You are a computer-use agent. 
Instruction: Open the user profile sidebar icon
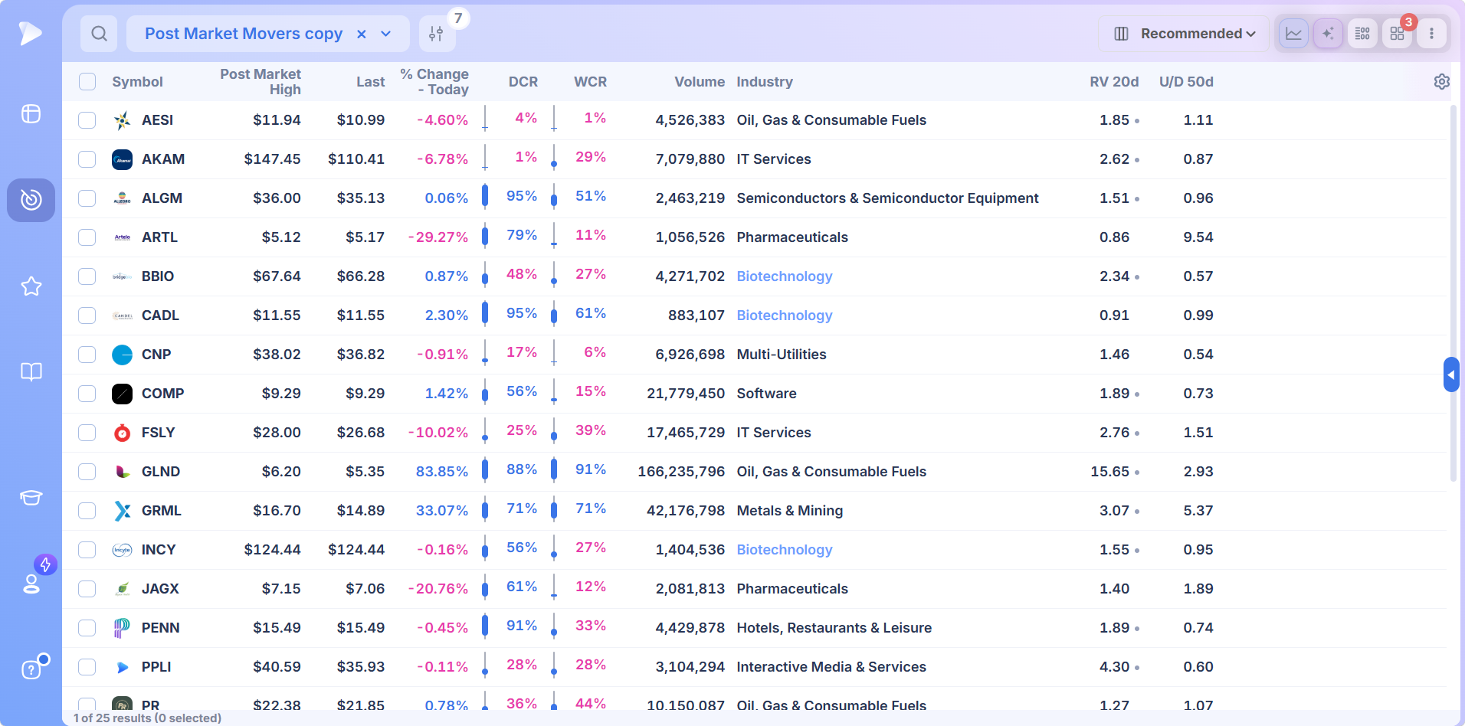(31, 584)
